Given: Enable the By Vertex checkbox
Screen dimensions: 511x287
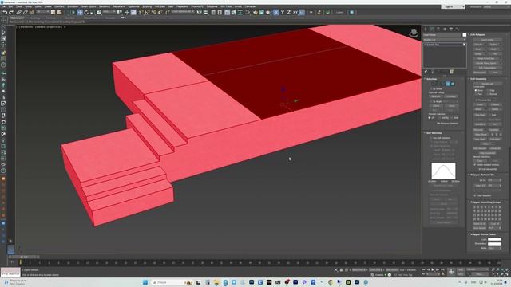Looking at the screenshot, I should (x=431, y=88).
